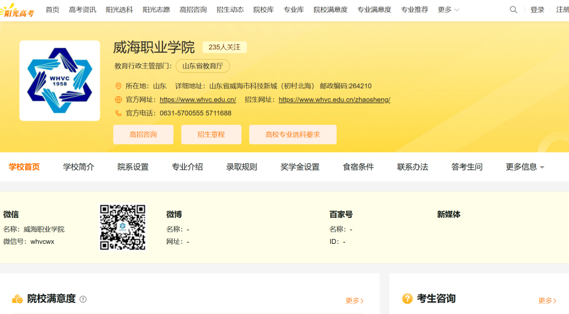Click the 微信号 whvcwx text

29,242
